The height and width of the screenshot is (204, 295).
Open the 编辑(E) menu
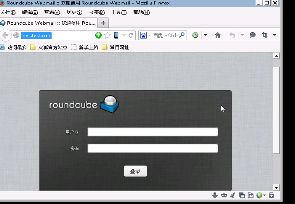[x=30, y=12]
